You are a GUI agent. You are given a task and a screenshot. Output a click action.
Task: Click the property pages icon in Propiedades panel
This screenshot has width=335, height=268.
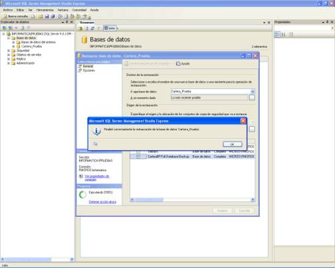(x=291, y=35)
